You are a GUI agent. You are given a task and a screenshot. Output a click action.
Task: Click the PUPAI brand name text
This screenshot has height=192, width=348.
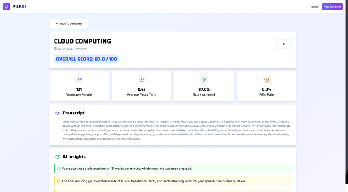(x=19, y=7)
